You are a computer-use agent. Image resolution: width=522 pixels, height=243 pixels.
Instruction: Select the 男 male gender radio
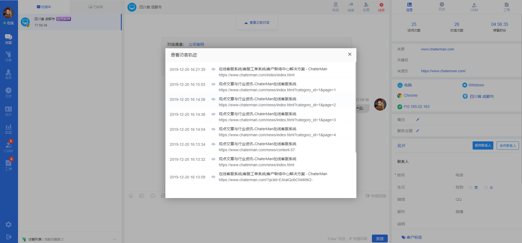point(471,187)
